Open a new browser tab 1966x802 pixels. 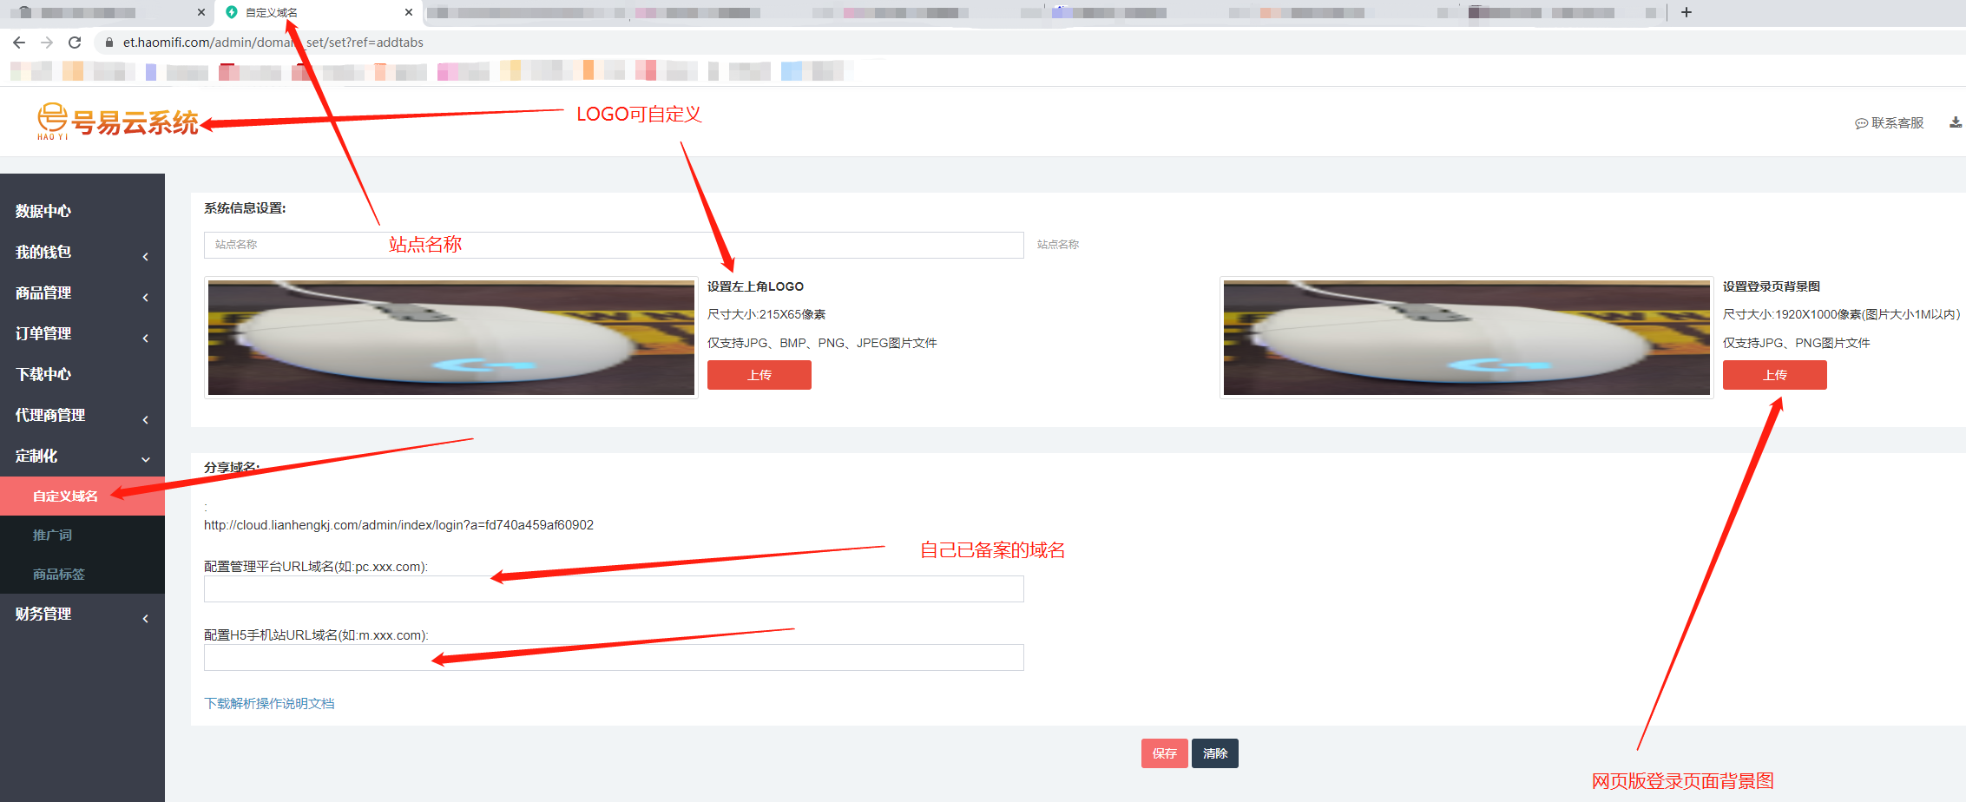(1686, 12)
